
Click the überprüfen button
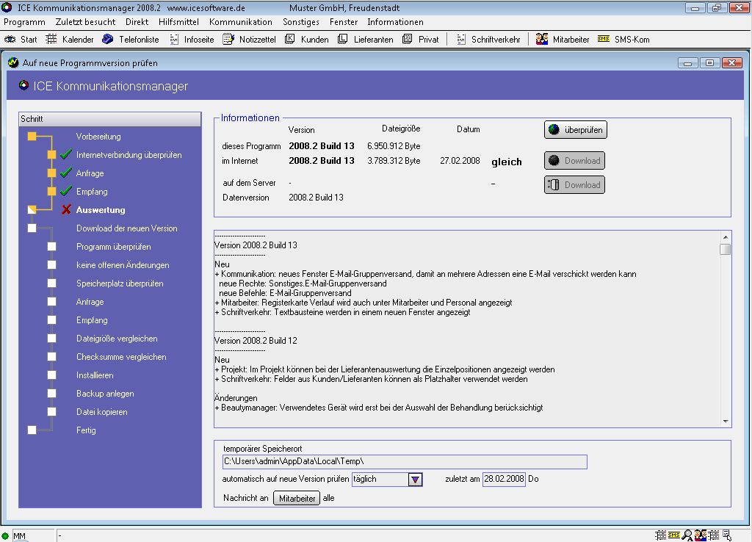(576, 130)
